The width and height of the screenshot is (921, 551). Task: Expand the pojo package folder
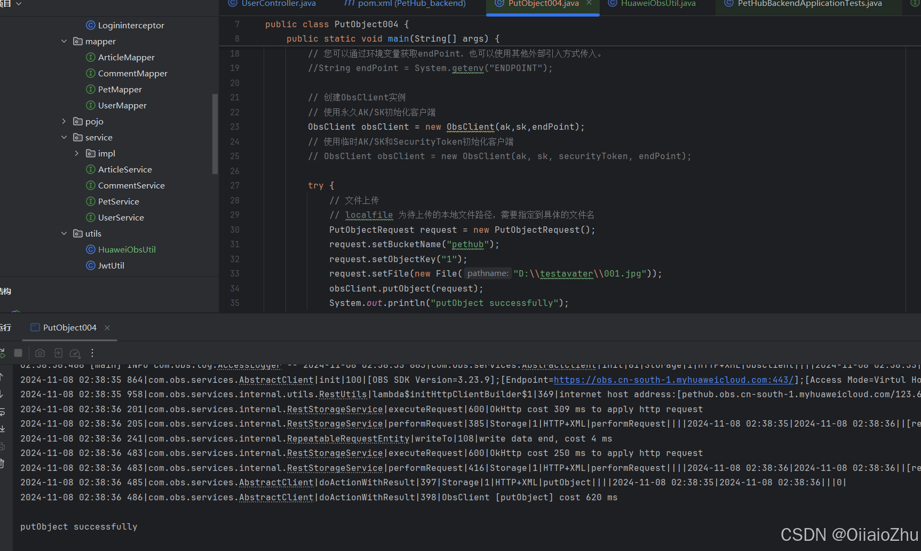click(64, 121)
